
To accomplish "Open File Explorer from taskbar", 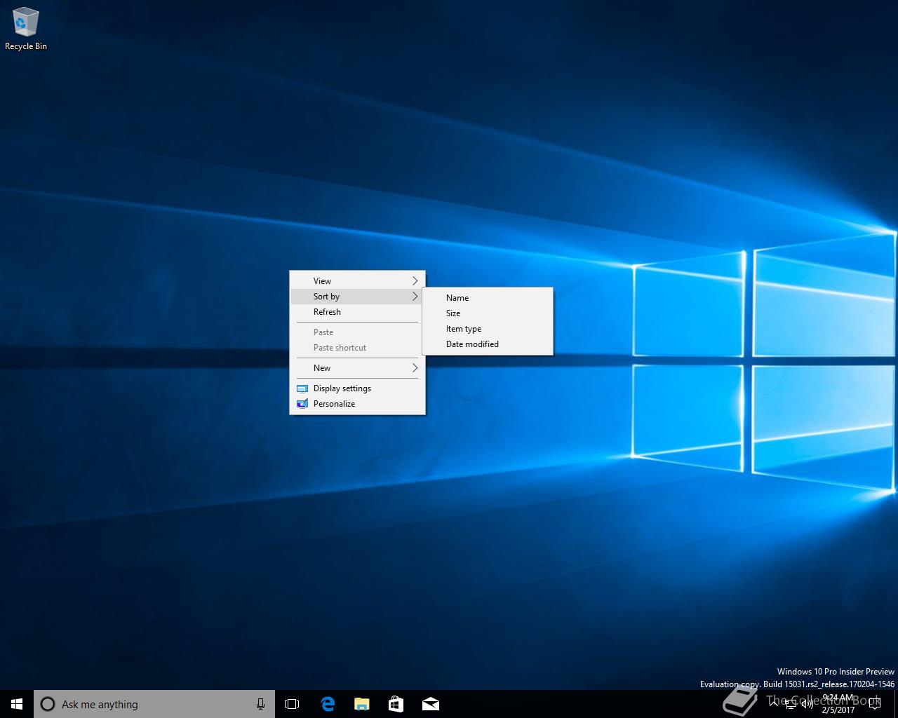I will point(361,704).
